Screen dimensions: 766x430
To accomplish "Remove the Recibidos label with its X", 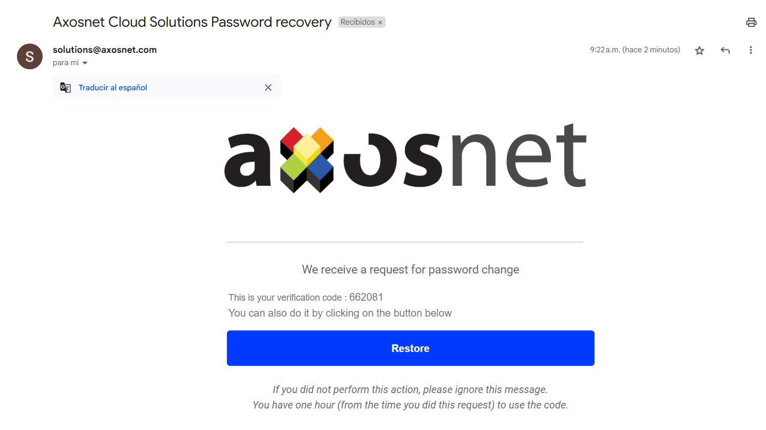I will click(x=380, y=23).
